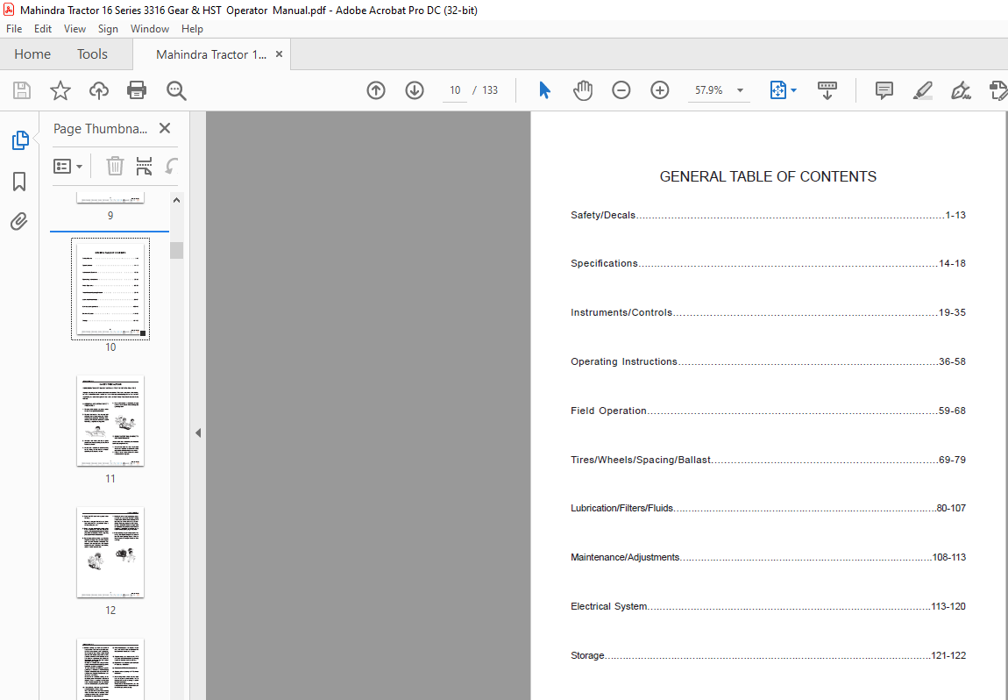
Task: Select page 12 thumbnail
Action: click(110, 553)
